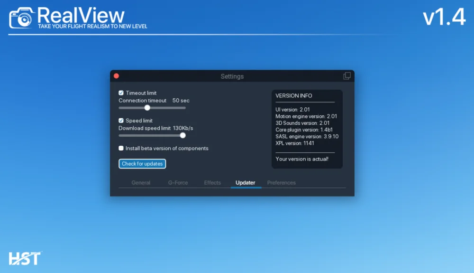The image size is (474, 273).
Task: Click the Settings window title
Action: [x=232, y=76]
